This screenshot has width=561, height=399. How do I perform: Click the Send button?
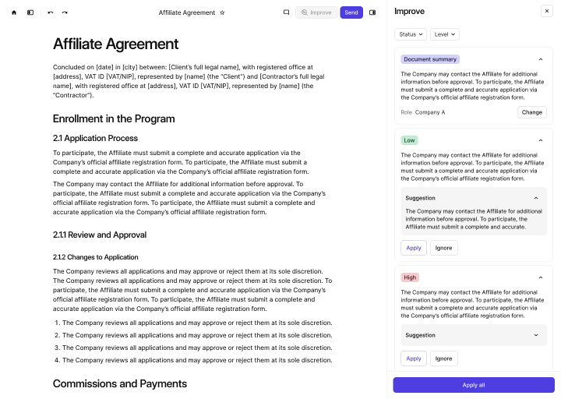(x=351, y=12)
